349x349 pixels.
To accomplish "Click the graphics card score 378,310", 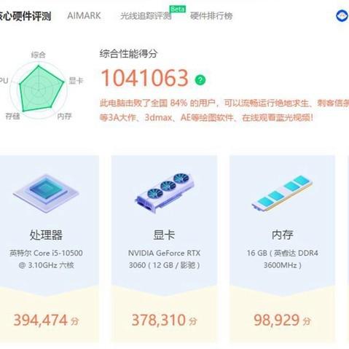I will (159, 320).
